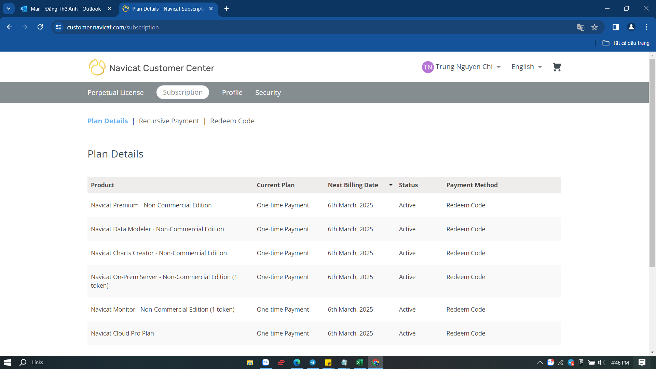Open the Chrome profile menu

(631, 27)
